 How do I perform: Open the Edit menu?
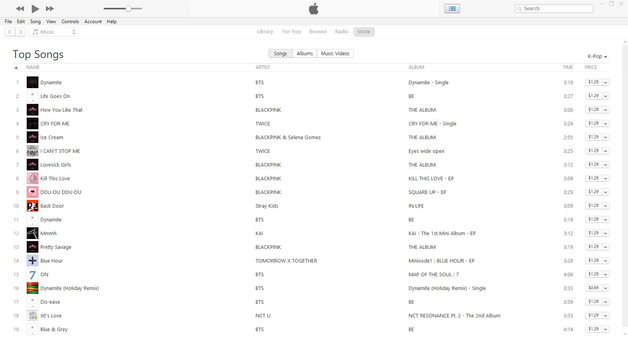pos(21,22)
